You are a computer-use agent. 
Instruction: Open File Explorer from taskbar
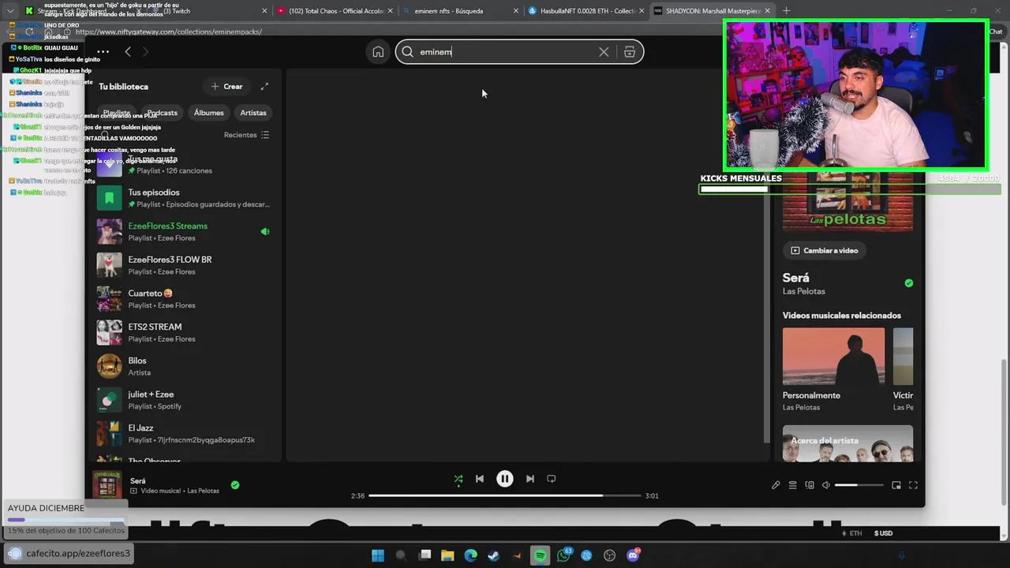447,555
